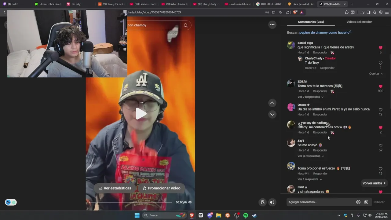Screen dimensions: 391x220
Task: Collapse replies with Ocultar
Action: coord(376,74)
